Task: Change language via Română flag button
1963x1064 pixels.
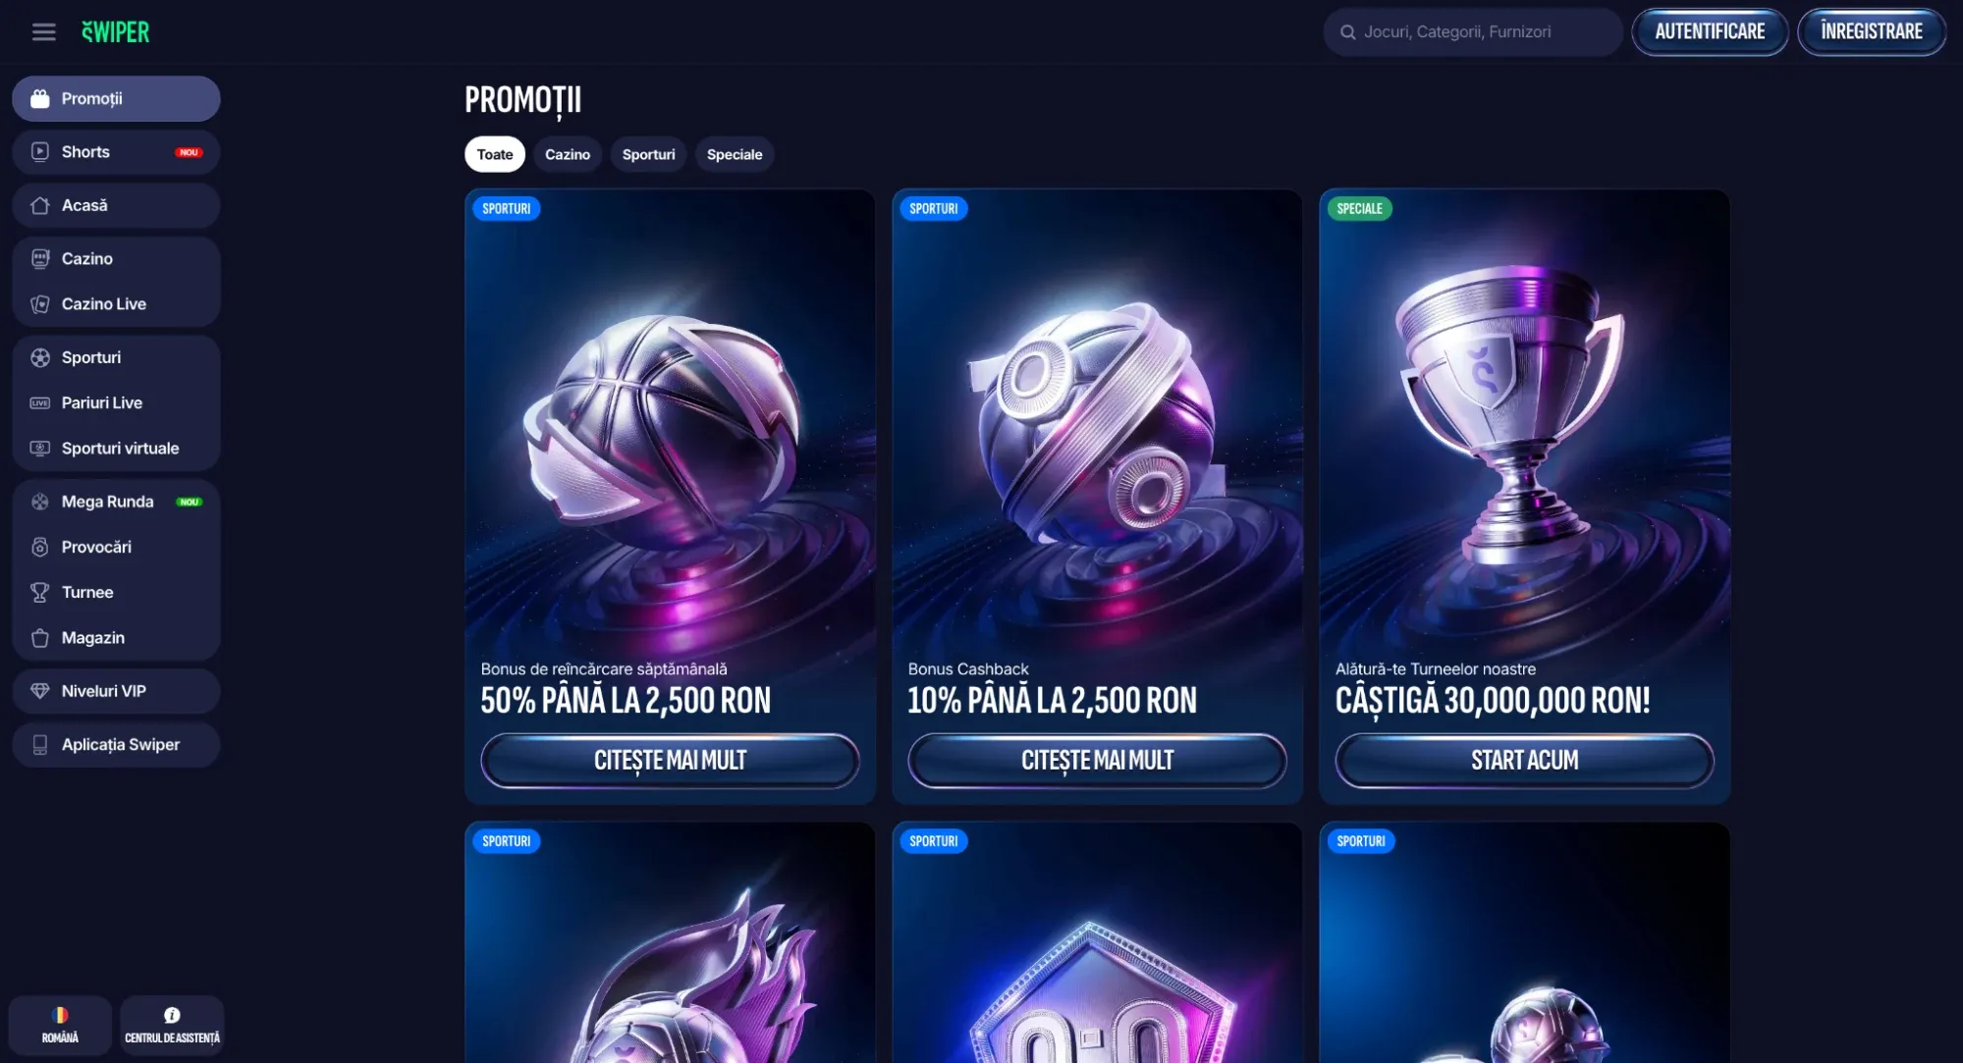Action: pos(60,1026)
